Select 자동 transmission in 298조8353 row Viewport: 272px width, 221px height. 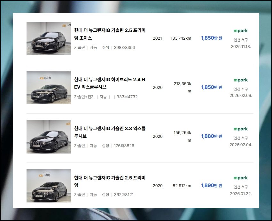click(93, 48)
